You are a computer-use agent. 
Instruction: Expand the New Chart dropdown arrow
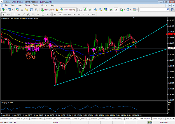(x=6, y=10)
